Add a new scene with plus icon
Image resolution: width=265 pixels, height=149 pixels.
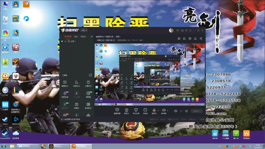pos(92,36)
